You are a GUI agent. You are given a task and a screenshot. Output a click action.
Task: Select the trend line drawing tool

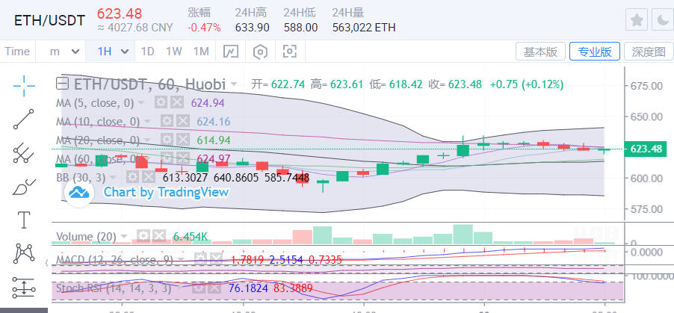tap(24, 119)
